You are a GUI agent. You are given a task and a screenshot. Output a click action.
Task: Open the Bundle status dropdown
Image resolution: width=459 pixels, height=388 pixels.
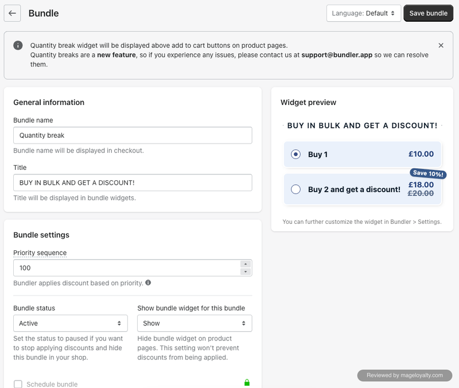point(71,323)
